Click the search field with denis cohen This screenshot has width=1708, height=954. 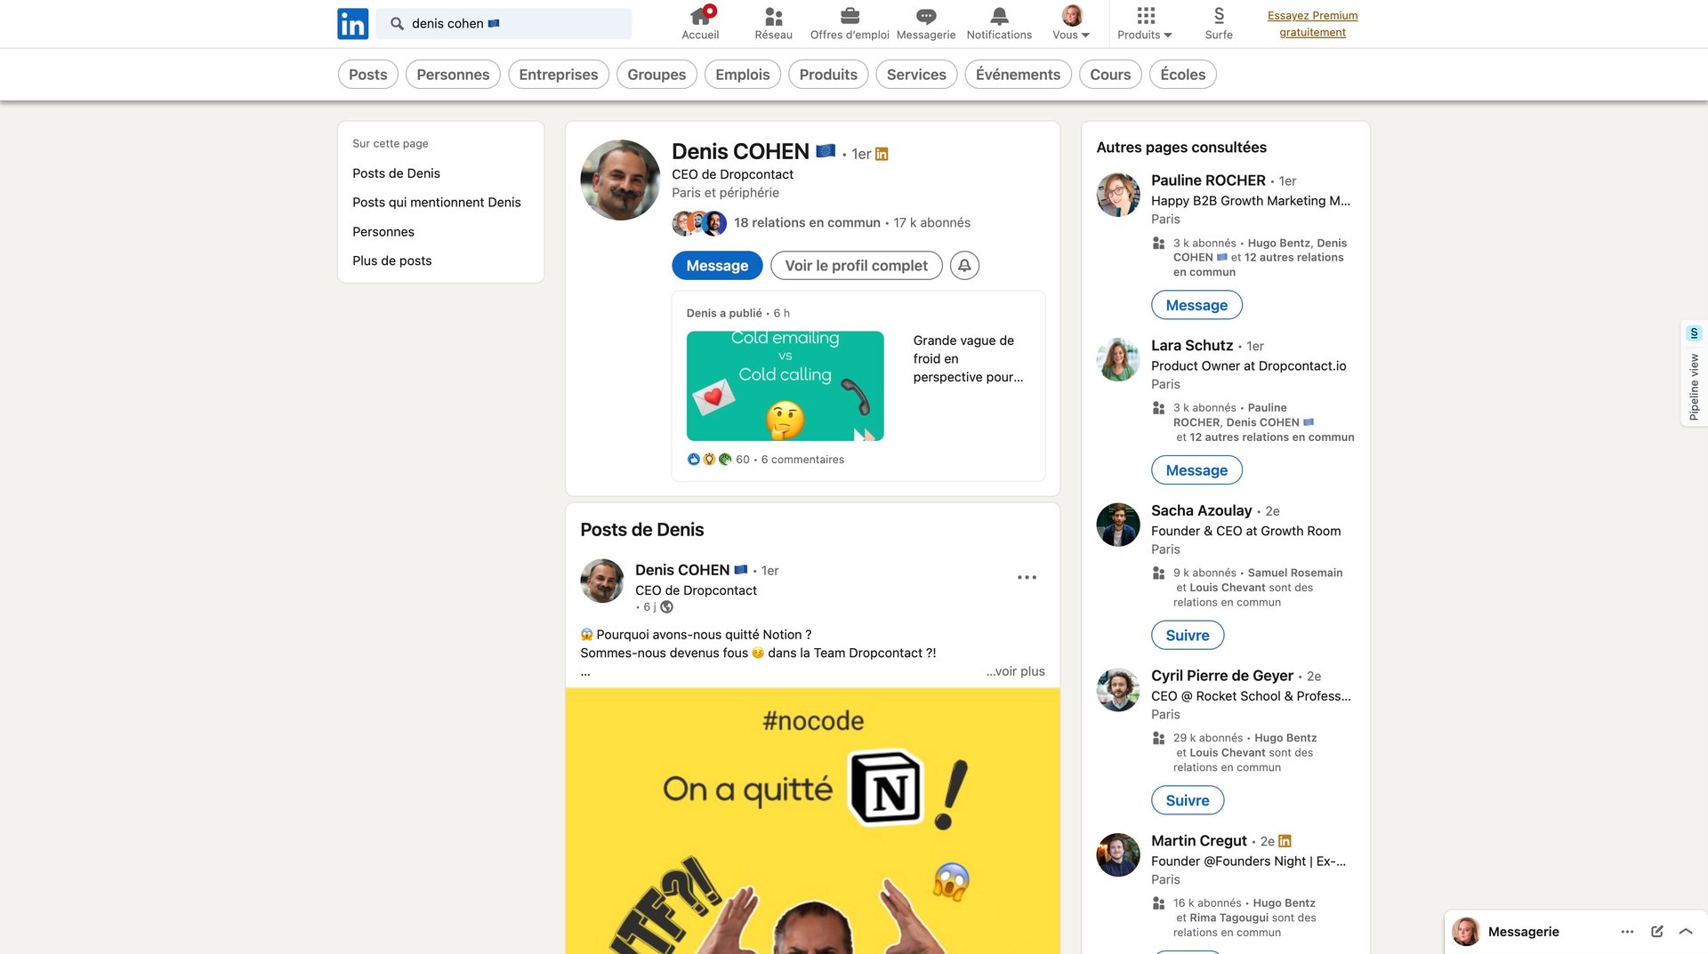click(x=504, y=24)
